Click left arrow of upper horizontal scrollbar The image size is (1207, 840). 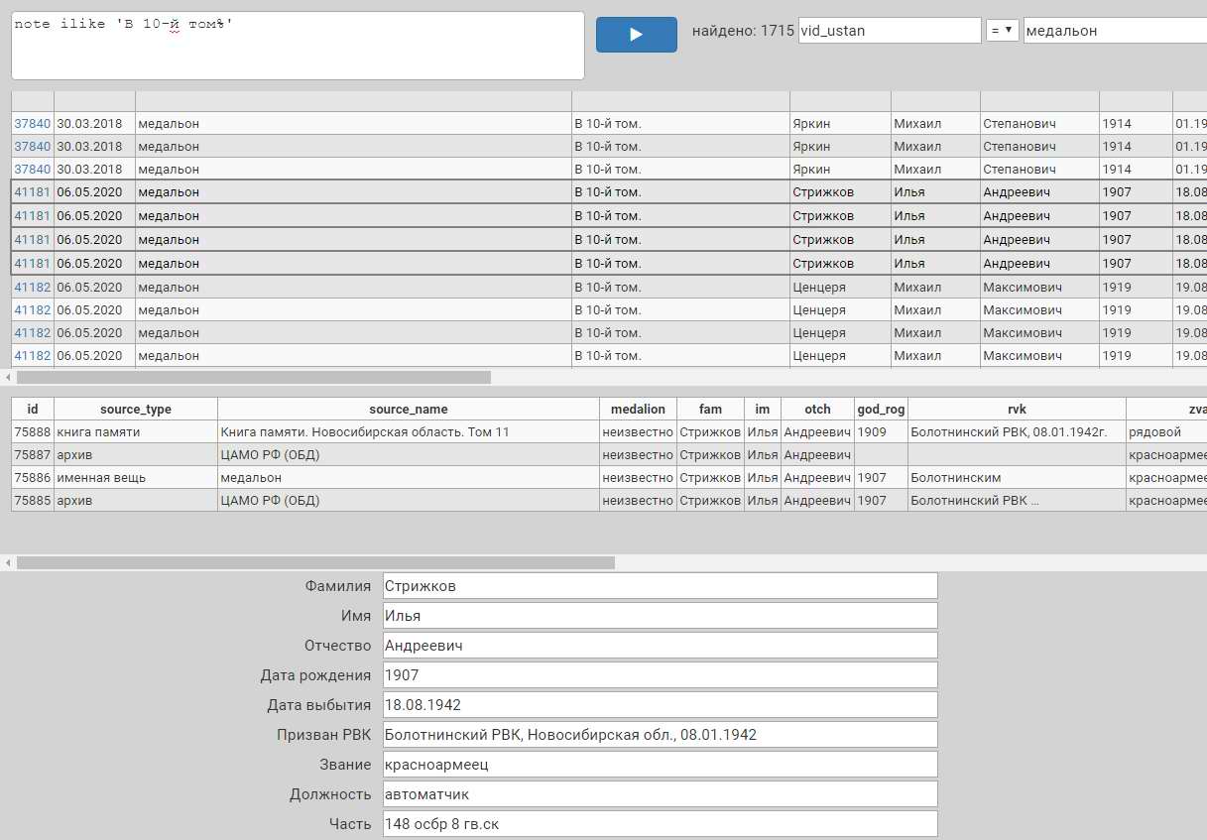coord(8,377)
